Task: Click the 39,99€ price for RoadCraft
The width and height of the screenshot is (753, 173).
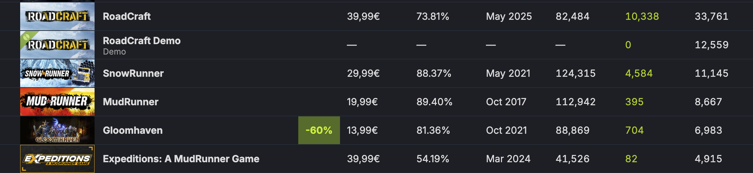Action: 363,16
